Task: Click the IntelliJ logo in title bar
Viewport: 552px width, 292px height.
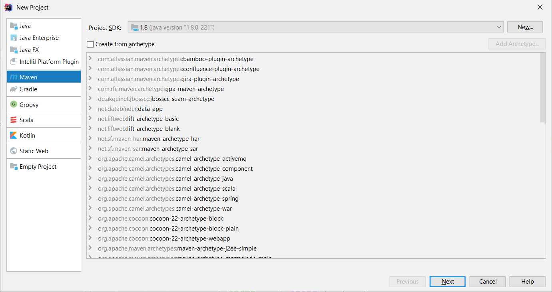Action: (8, 7)
